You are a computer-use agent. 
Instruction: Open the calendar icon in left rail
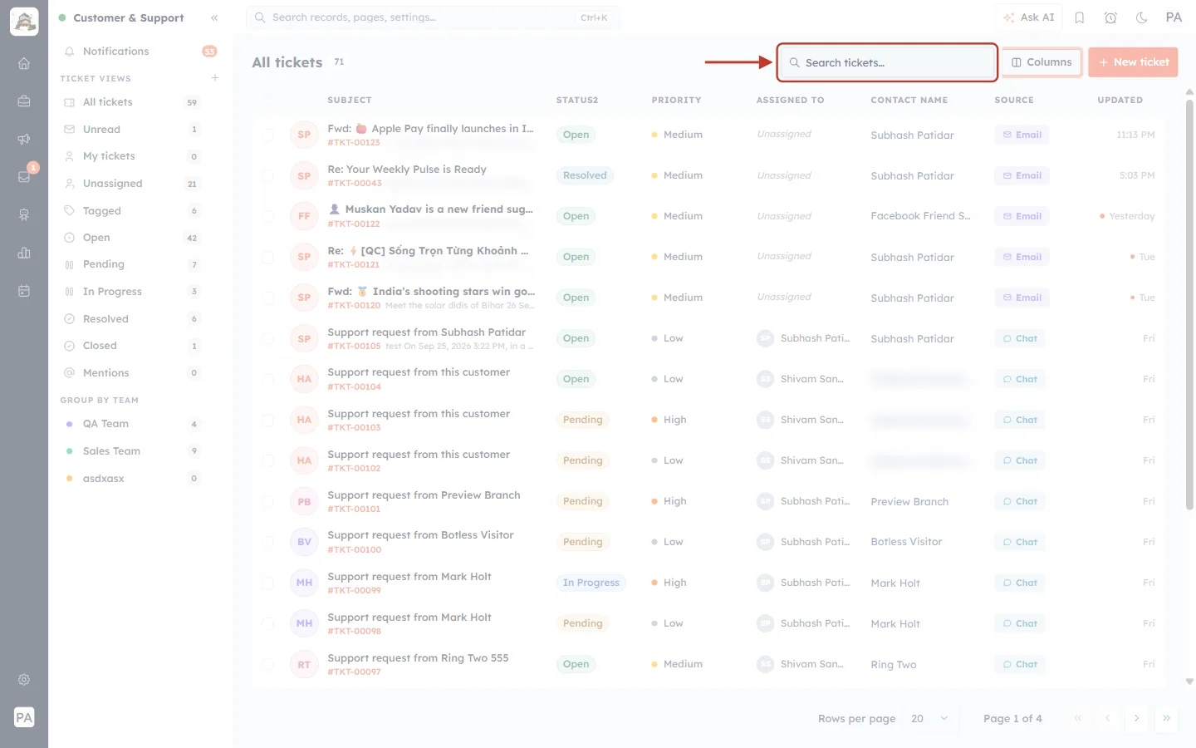pyautogui.click(x=24, y=291)
